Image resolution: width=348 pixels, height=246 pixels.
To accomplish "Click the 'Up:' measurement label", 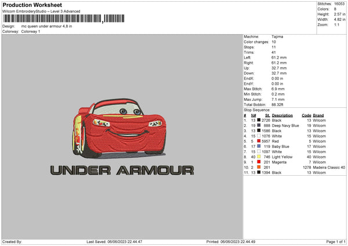I will pos(246,68).
